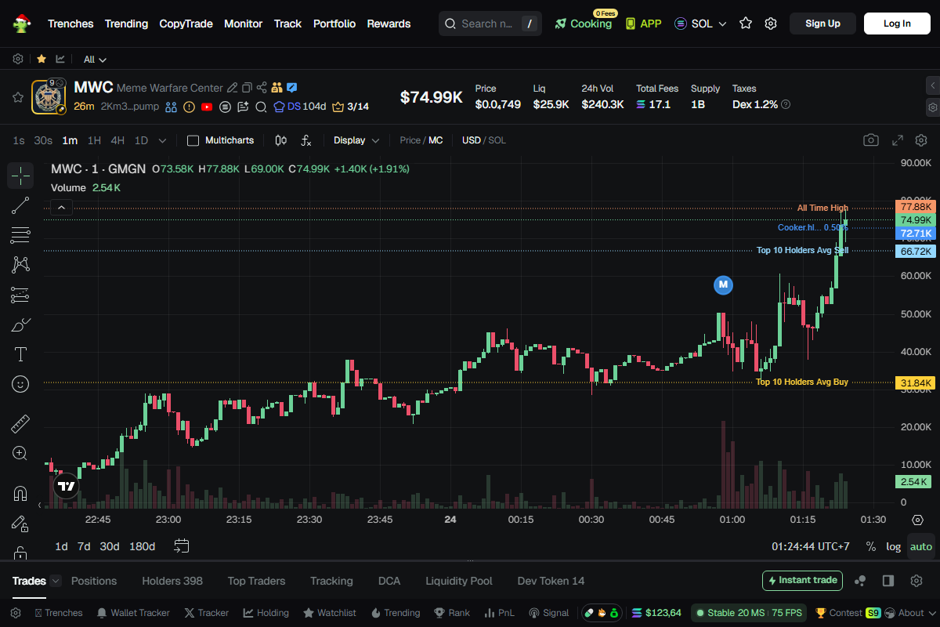Expand the timeframe interval chevron

coord(162,140)
